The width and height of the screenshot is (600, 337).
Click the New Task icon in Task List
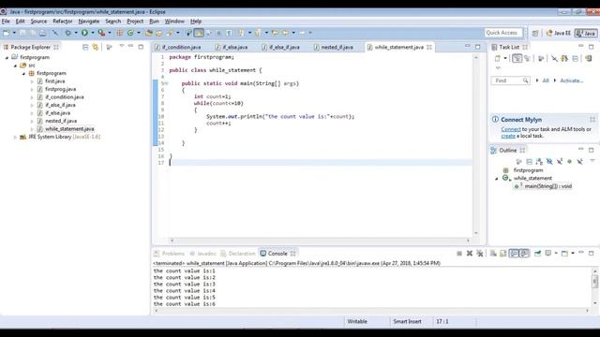point(498,58)
